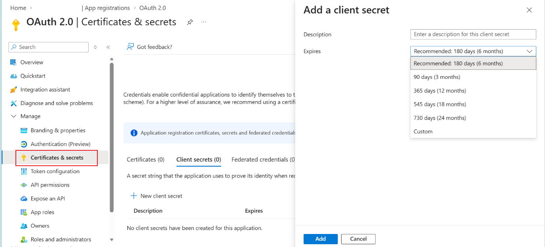The image size is (545, 247).
Task: Click the large key icon by the page title
Action: click(x=16, y=25)
